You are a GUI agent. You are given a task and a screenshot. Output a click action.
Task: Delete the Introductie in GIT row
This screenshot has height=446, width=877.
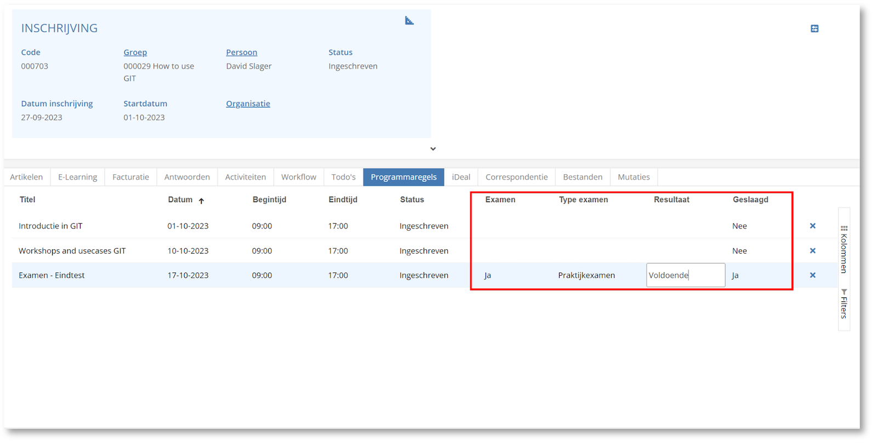[812, 226]
